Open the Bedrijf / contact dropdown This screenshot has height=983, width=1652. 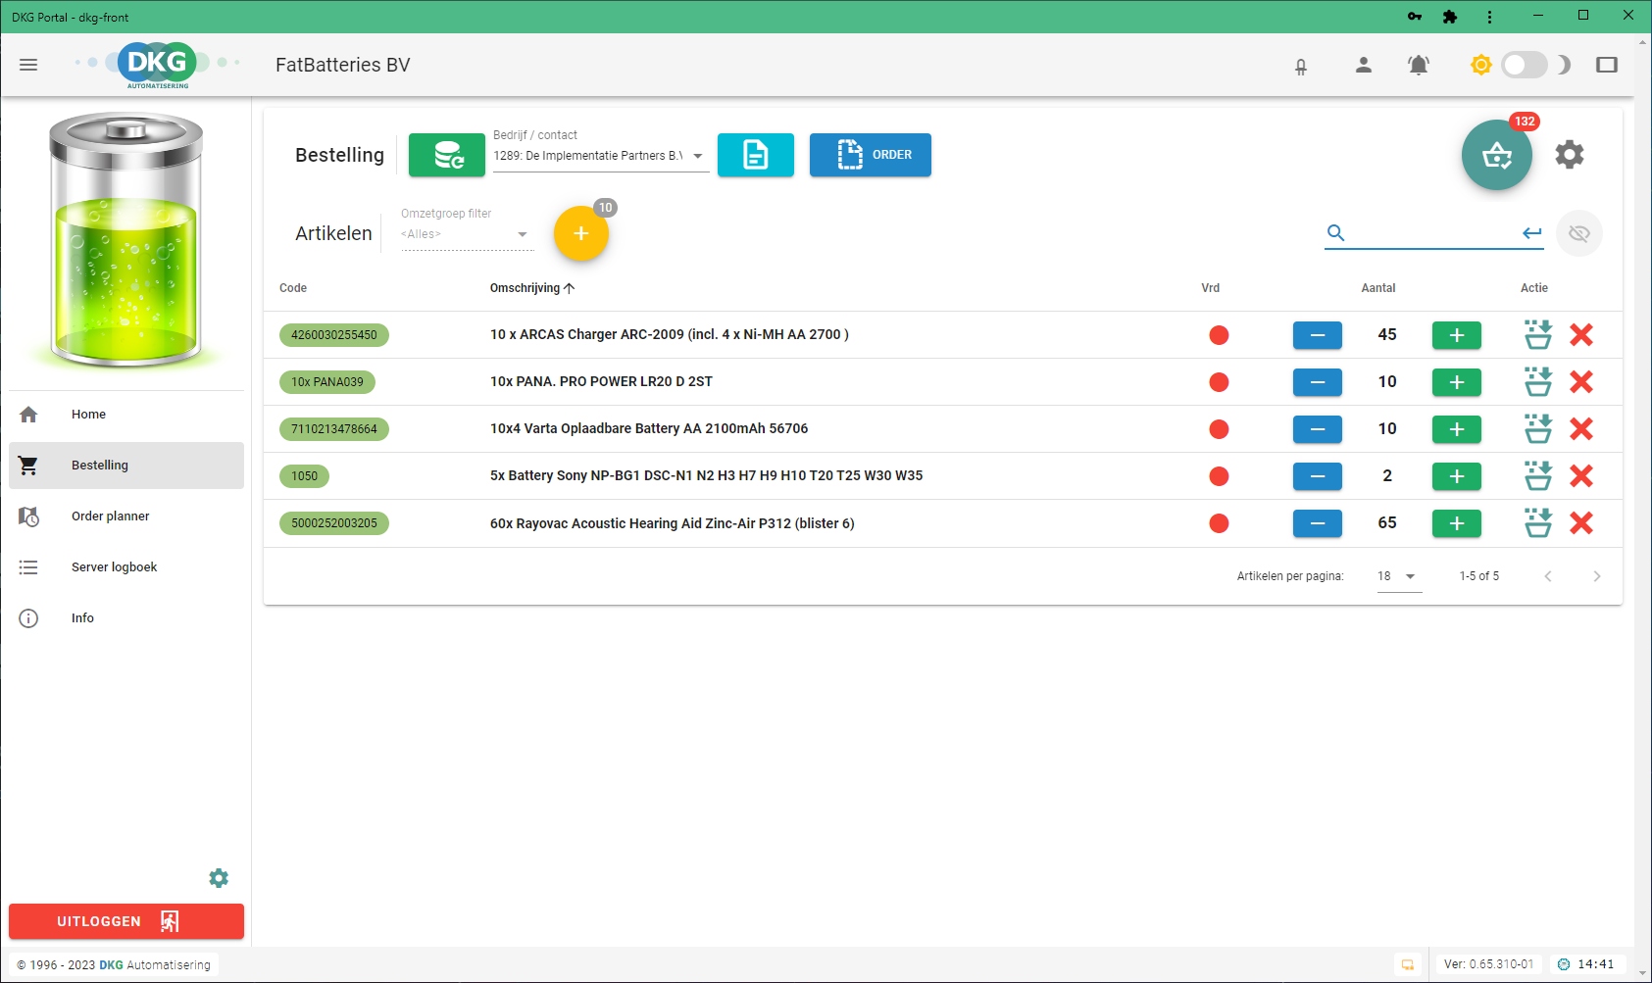[x=601, y=156]
